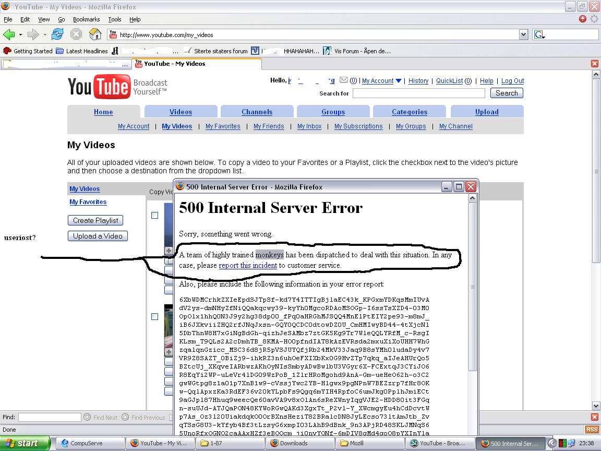This screenshot has height=451, width=601.
Task: Tick the checkbox next to the first video
Action: [155, 216]
